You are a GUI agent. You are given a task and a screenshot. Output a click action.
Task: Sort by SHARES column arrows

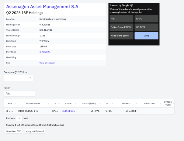coord(136,104)
